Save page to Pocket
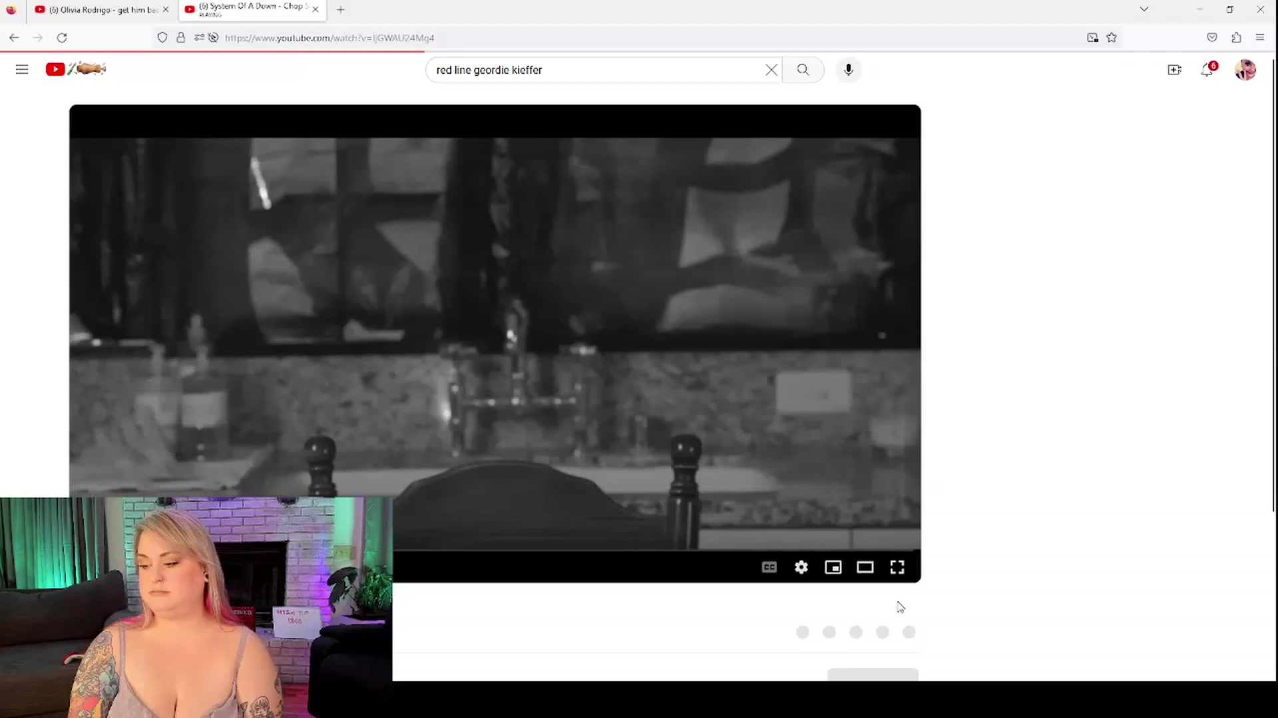This screenshot has width=1278, height=718. [x=1211, y=38]
